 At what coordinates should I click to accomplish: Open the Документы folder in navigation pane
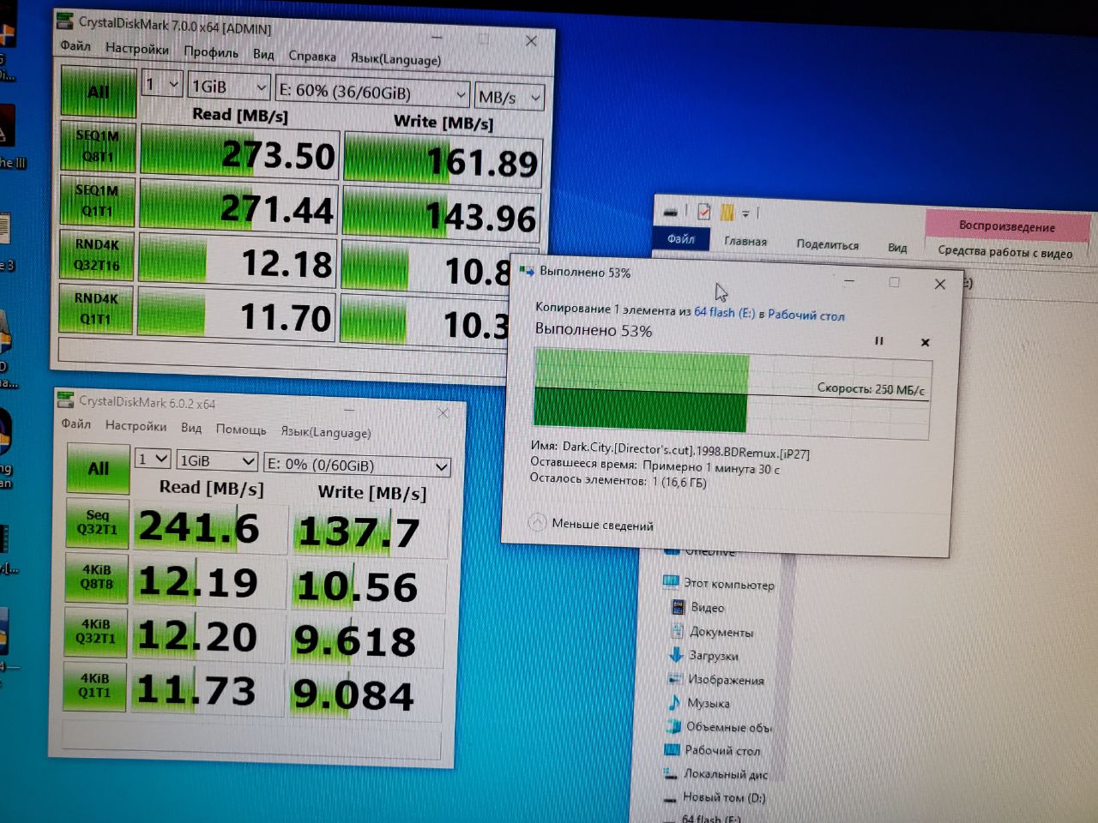tap(710, 632)
